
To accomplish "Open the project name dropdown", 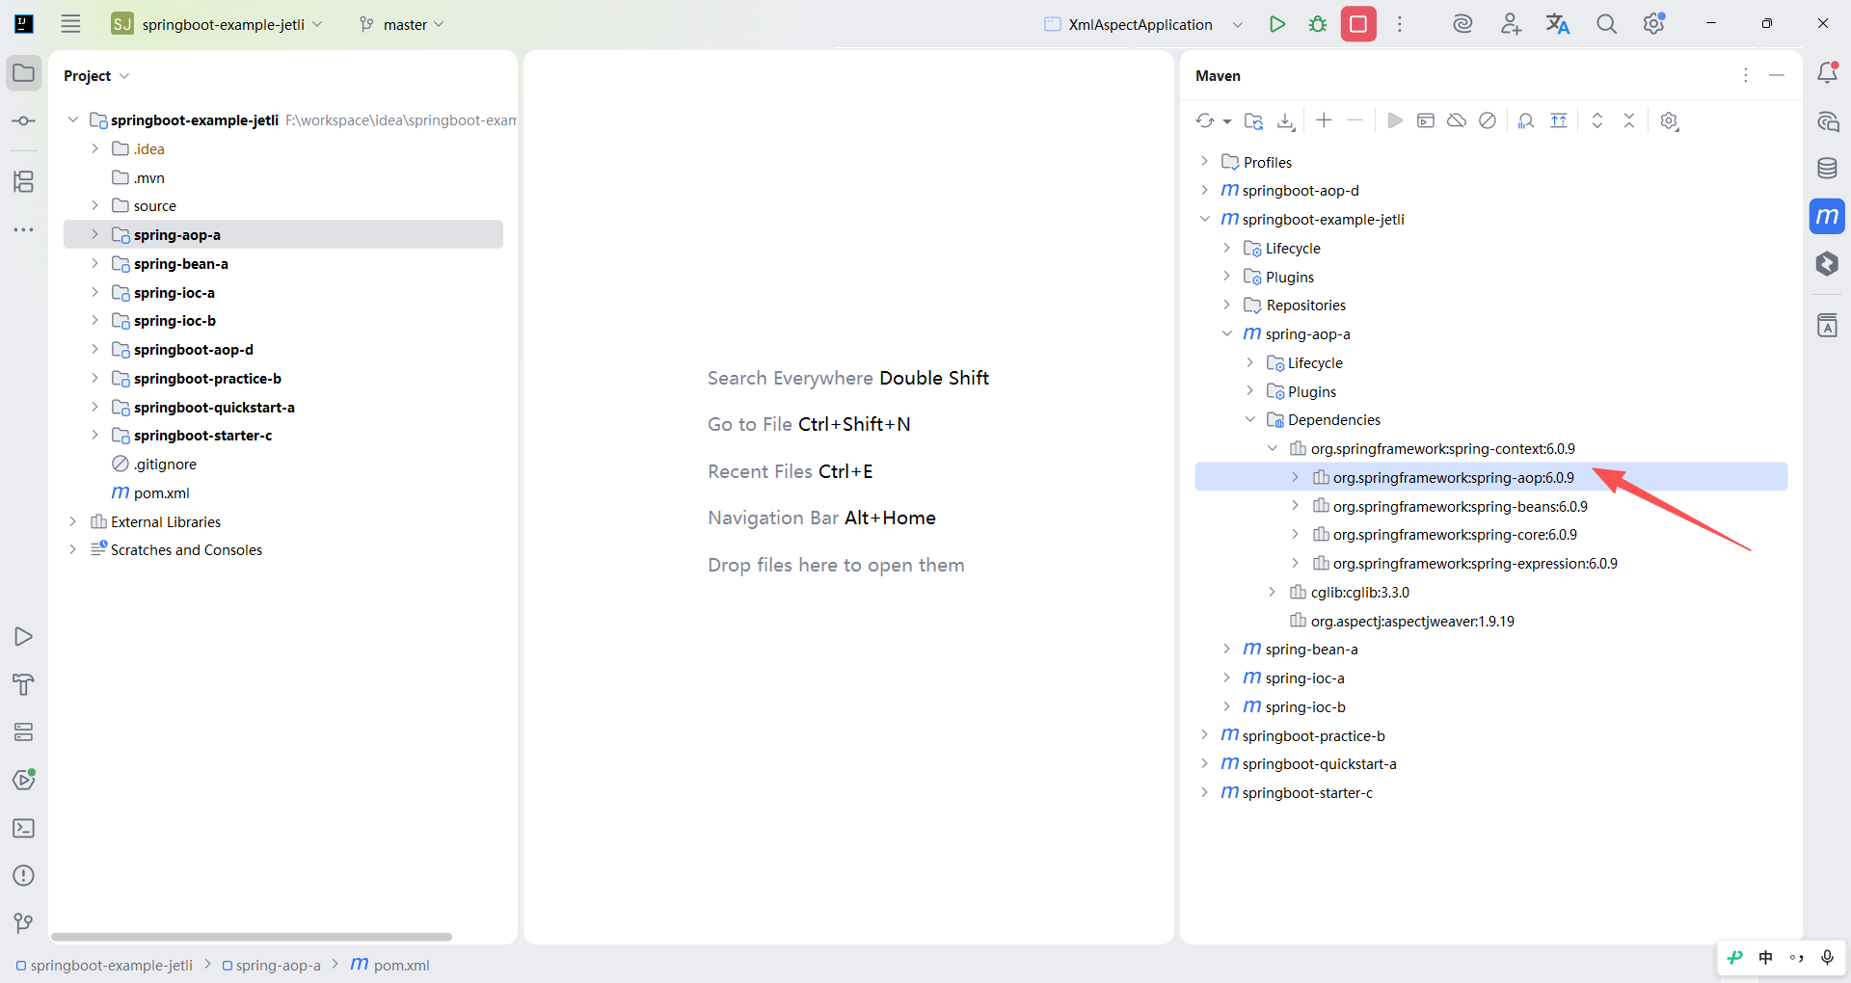I will pos(217,24).
